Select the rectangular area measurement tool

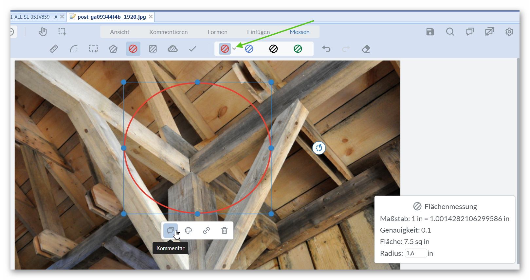[x=153, y=49]
